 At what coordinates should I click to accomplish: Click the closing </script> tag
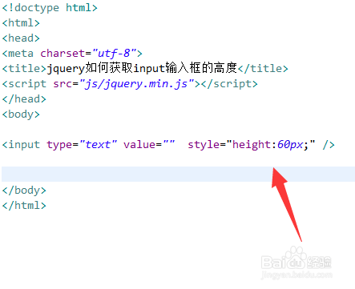click(x=229, y=84)
